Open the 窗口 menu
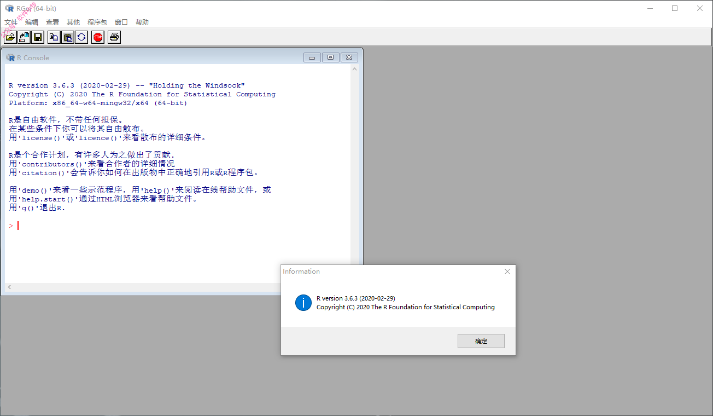 (x=121, y=22)
